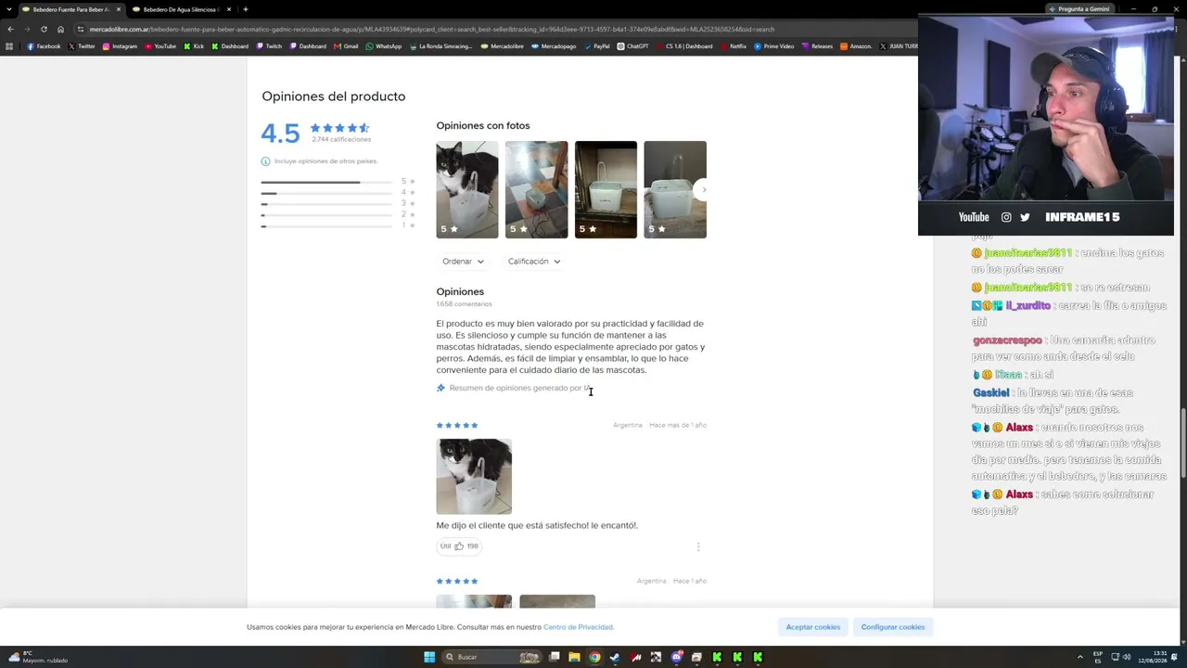Image resolution: width=1187 pixels, height=668 pixels.
Task: Open the Mercadolibre bookmark
Action: [502, 46]
